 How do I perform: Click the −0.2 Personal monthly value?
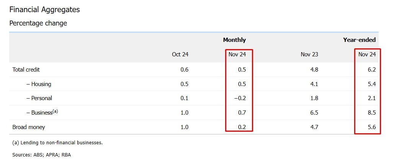coord(240,98)
